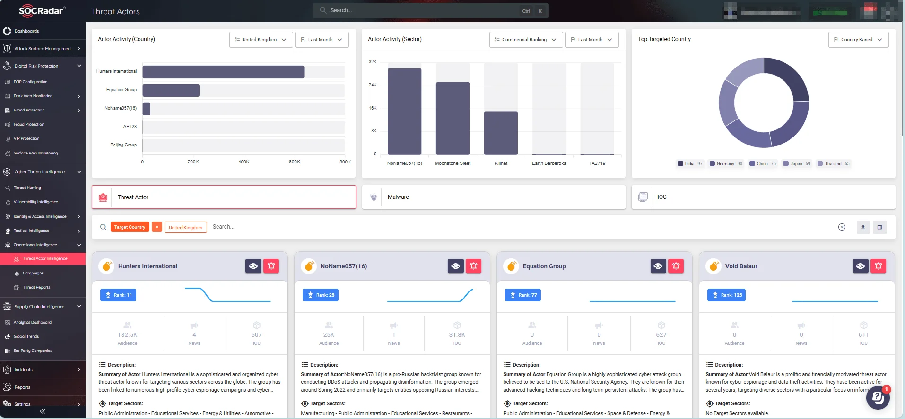This screenshot has height=419, width=905.
Task: Expand Identity & Access Intelligence
Action: click(43, 216)
